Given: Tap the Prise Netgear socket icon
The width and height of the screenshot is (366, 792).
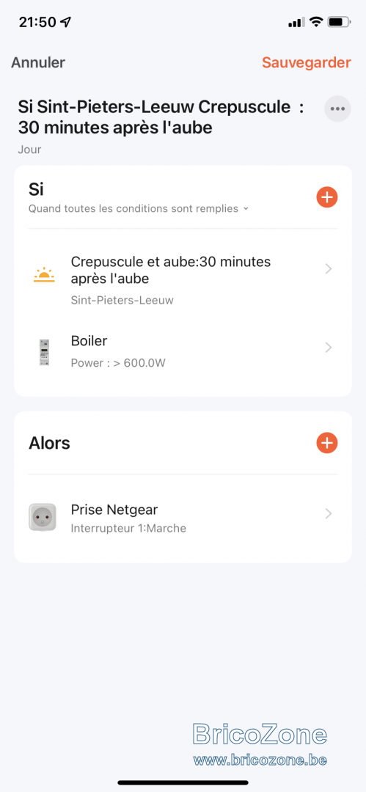Looking at the screenshot, I should pyautogui.click(x=43, y=517).
